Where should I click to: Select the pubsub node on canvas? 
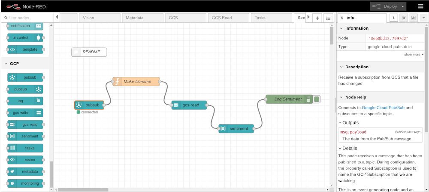pos(89,105)
